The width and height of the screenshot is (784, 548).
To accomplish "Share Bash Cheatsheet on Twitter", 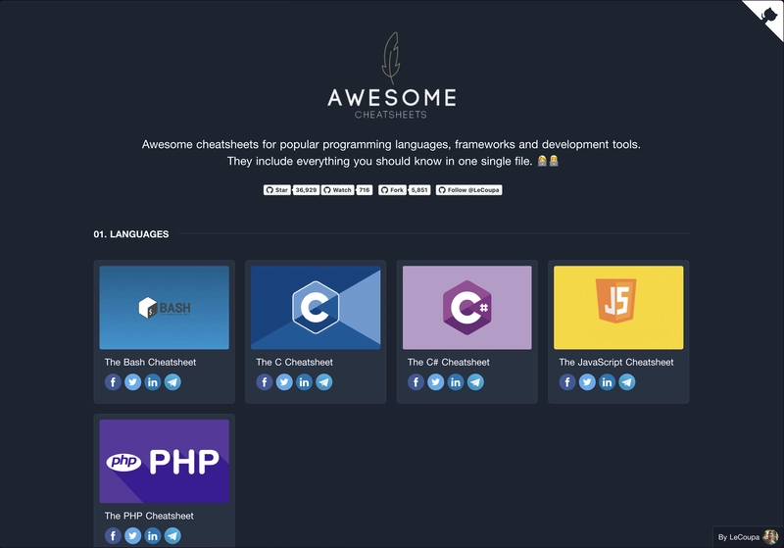I will 132,382.
